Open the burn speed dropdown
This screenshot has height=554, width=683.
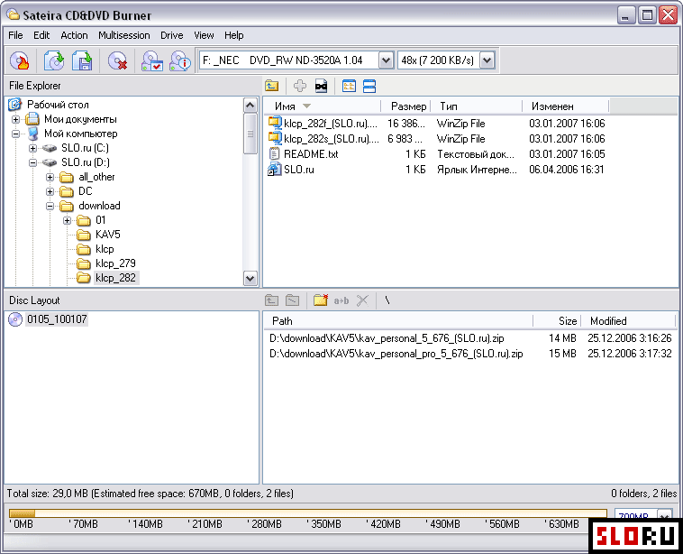click(x=487, y=60)
